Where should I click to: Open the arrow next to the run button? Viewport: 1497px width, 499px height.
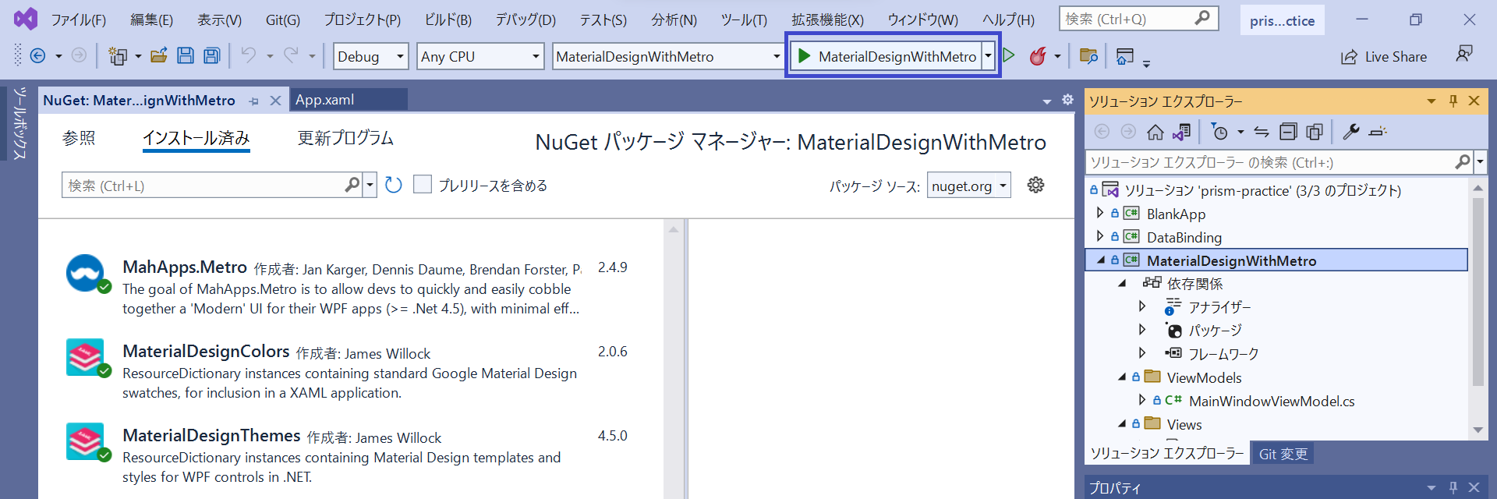coord(988,55)
